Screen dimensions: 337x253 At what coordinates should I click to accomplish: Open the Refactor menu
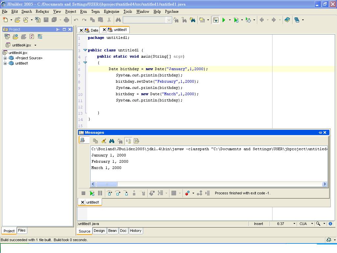(42, 12)
